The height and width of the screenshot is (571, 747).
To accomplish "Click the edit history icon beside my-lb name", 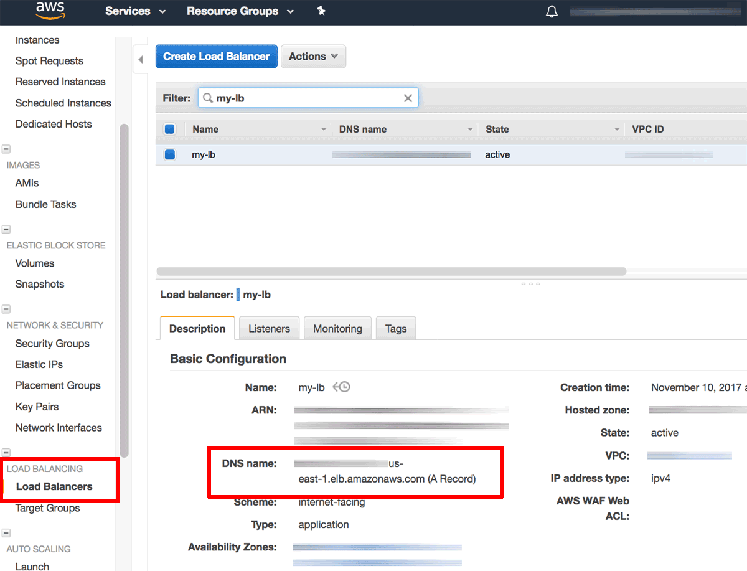I will coord(341,387).
